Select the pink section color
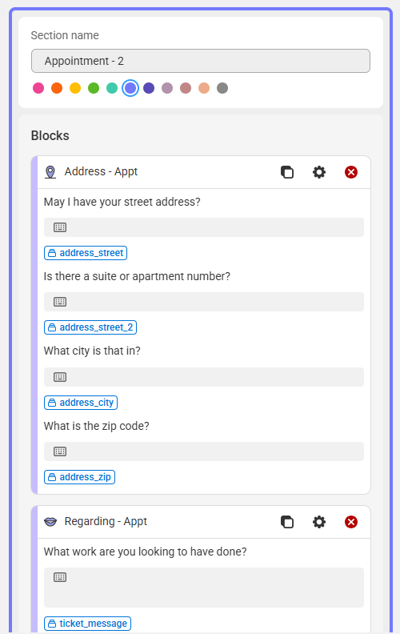This screenshot has height=634, width=400. [38, 88]
